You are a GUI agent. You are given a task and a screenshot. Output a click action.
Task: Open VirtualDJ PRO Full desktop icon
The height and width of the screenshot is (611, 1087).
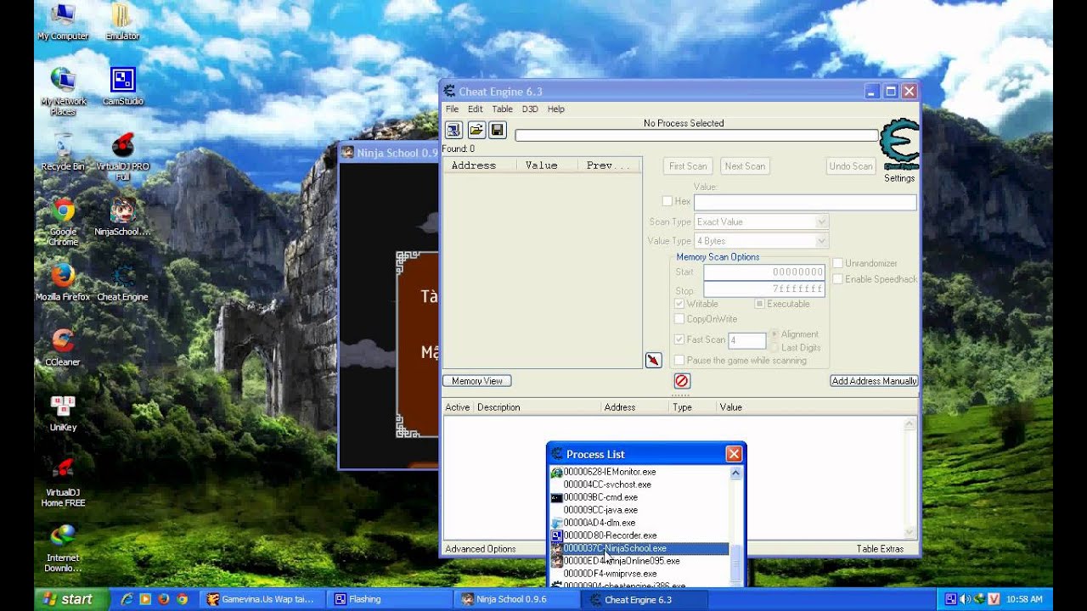coord(123,157)
